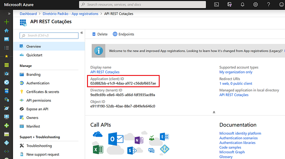Open Azure Active Directory sidebar icon

[x=7, y=143]
